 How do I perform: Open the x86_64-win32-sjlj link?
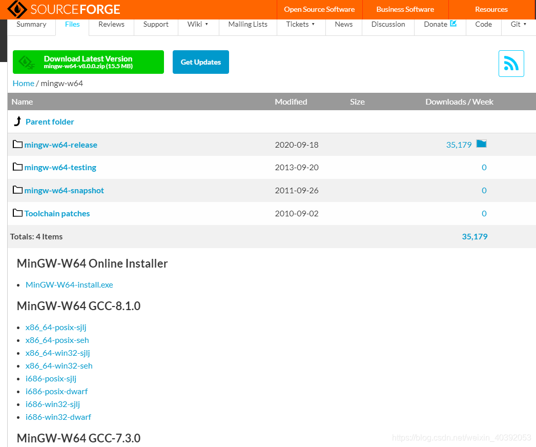coord(57,353)
